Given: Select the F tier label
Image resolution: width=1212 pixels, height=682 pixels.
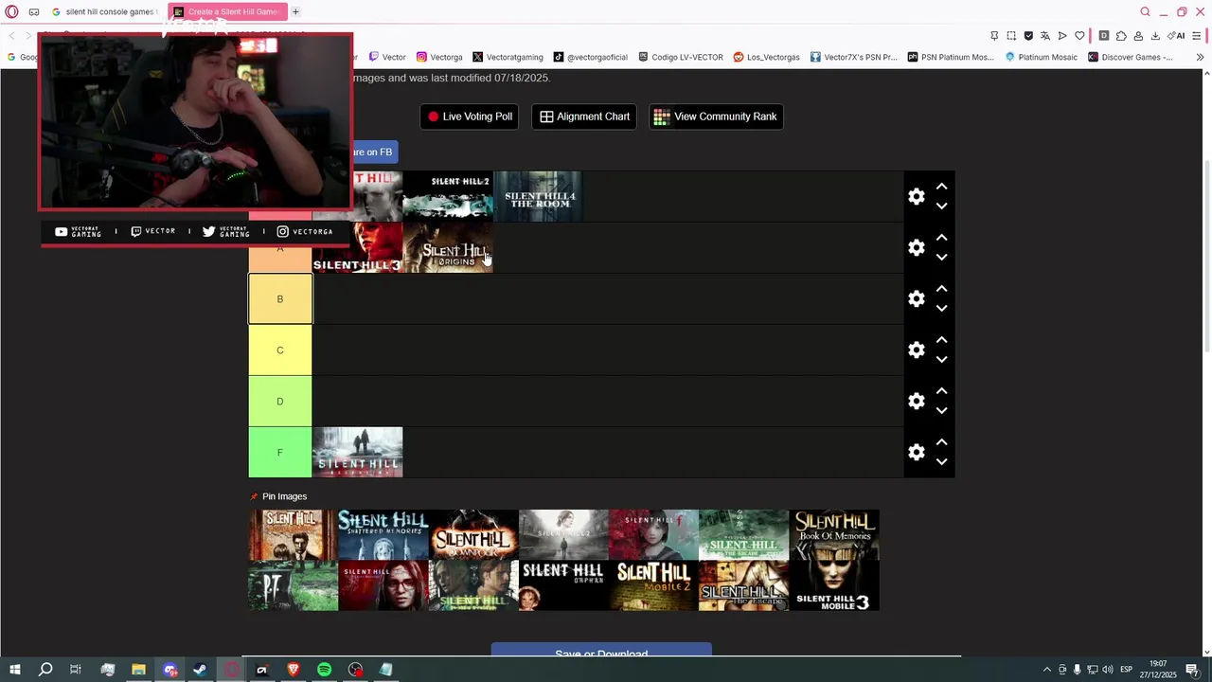Looking at the screenshot, I should [280, 452].
